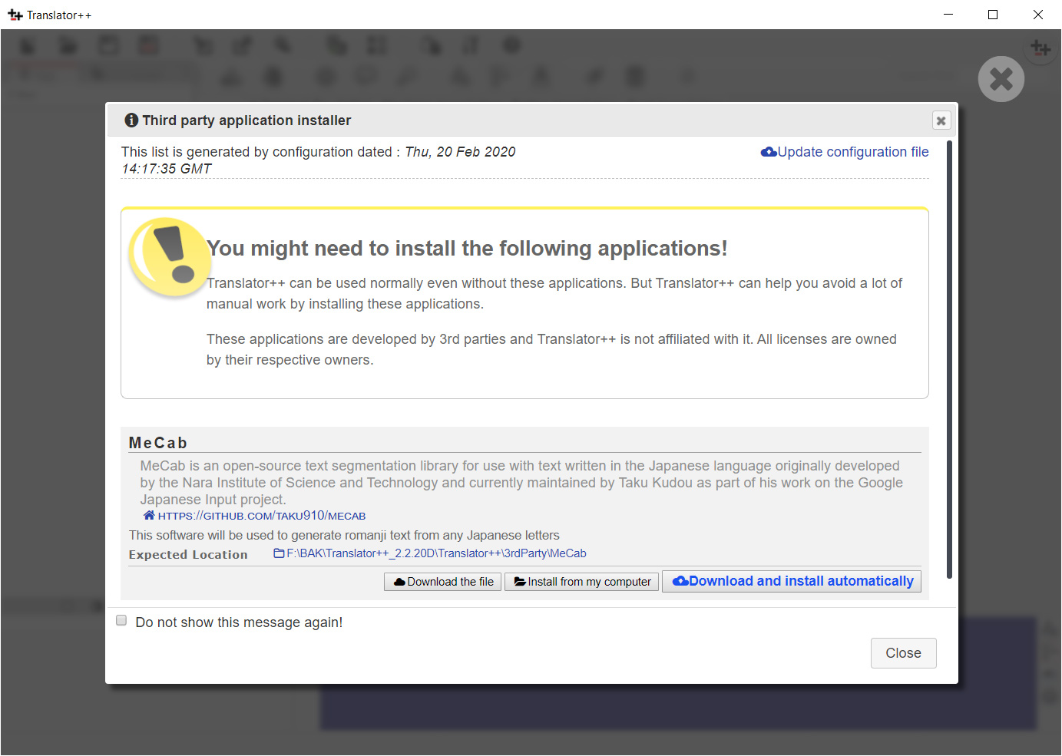Screen dimensions: 1062x756
Task: Choose Install from my computer
Action: pos(581,582)
